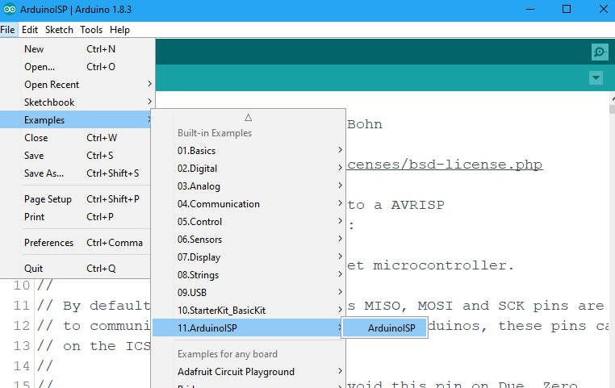Choose New from the File menu
The image size is (615, 388).
[75, 49]
